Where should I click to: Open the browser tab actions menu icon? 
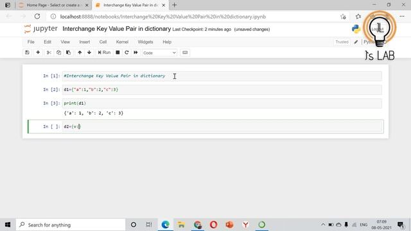8,5
